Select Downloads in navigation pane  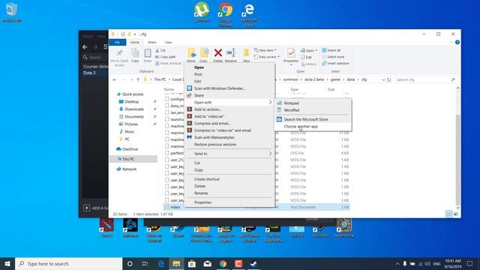[134, 109]
